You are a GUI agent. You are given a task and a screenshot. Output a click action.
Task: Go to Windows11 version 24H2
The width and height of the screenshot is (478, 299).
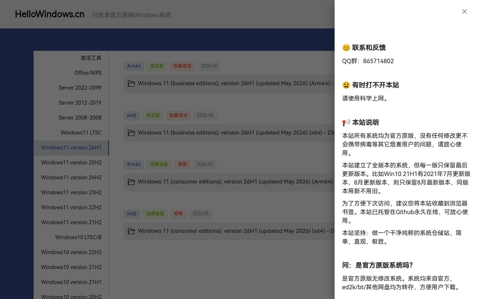71,178
